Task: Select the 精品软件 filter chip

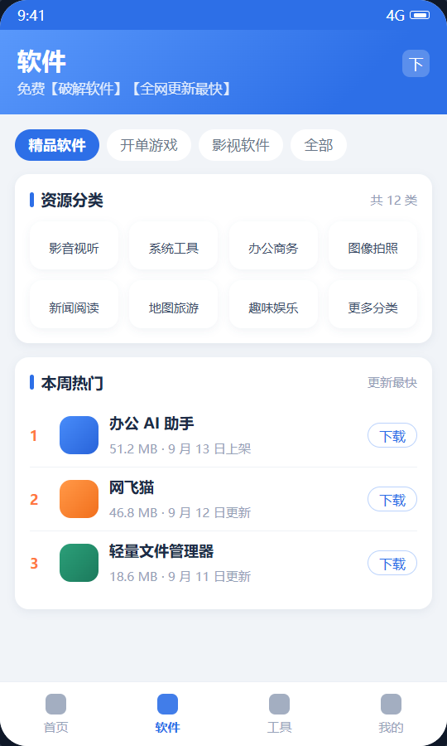Action: (57, 145)
